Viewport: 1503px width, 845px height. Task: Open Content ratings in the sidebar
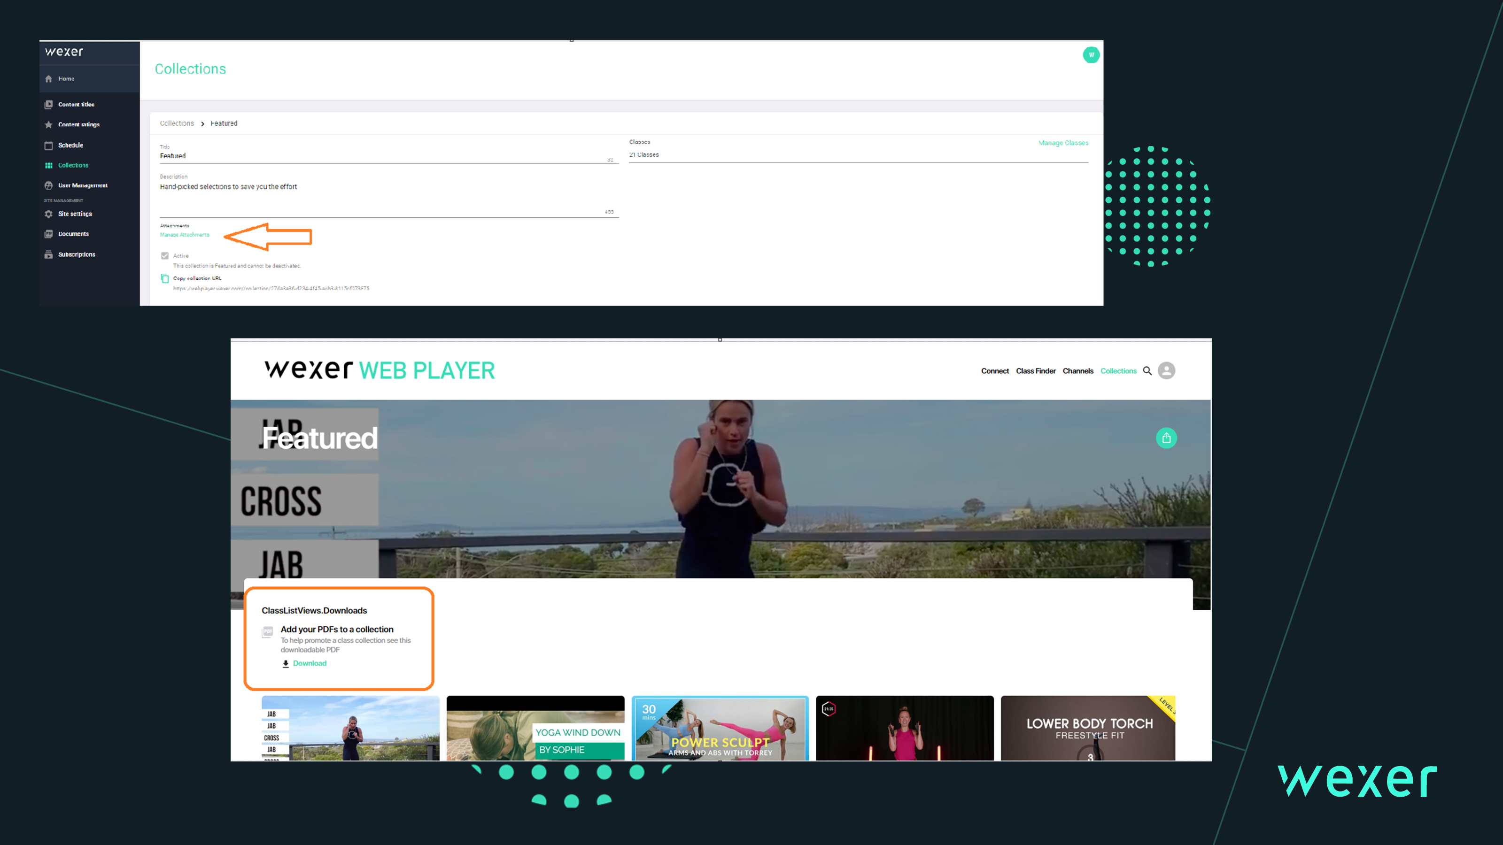coord(79,125)
